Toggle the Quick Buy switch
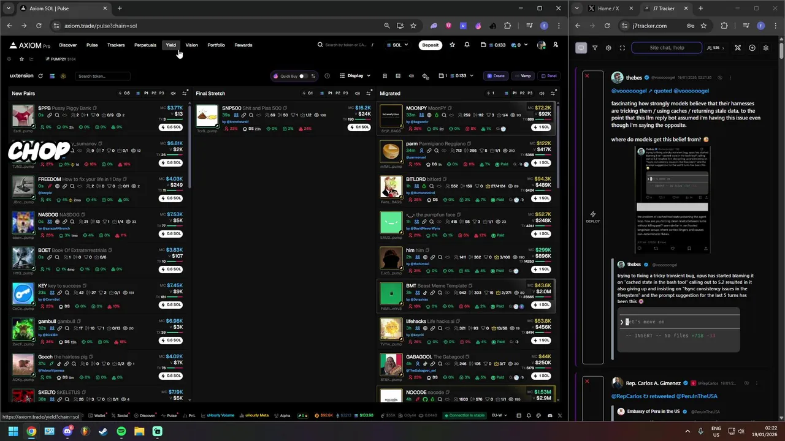The width and height of the screenshot is (785, 441). coord(303,76)
